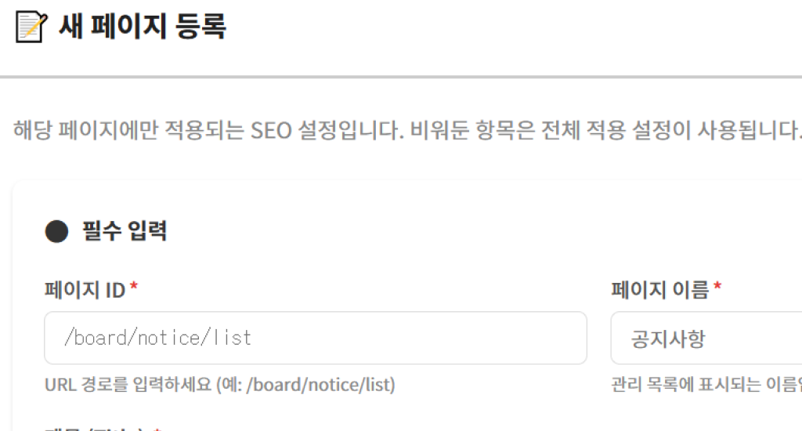Click the red asterisk beside 페이지 이름
The height and width of the screenshot is (431, 802).
coord(717,288)
